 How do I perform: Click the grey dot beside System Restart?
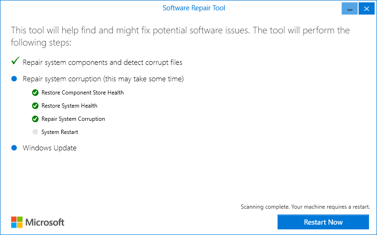tap(35, 132)
